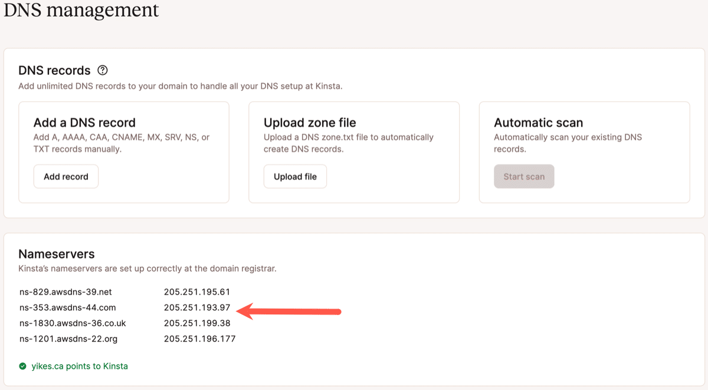Viewport: 708px width, 390px height.
Task: Click the Upload file button
Action: click(295, 176)
